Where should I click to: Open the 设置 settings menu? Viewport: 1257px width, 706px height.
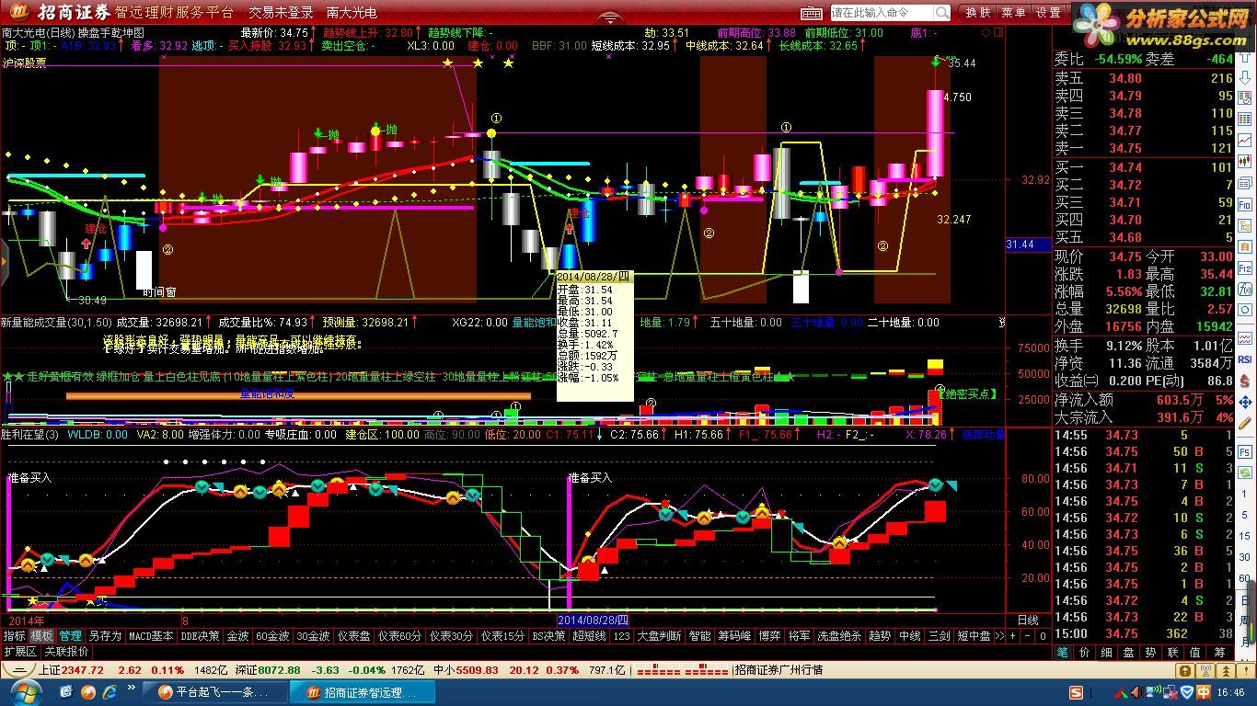[1048, 13]
